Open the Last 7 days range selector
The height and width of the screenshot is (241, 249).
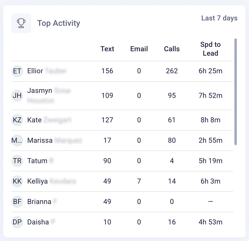click(x=219, y=18)
